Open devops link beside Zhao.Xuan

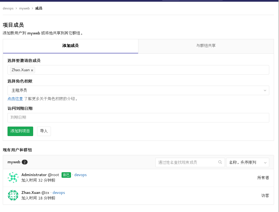(x=59, y=193)
